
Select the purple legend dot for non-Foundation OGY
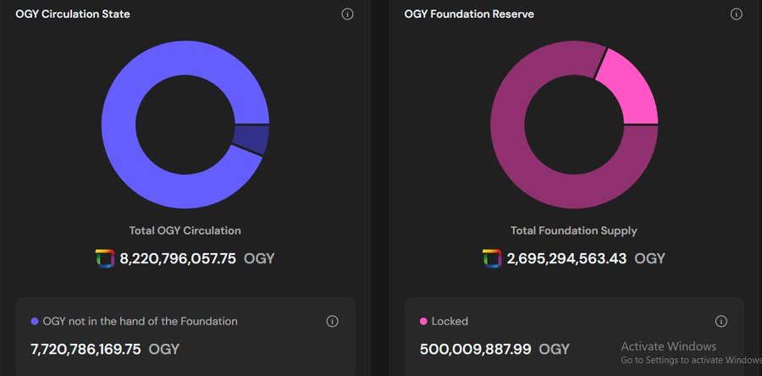pyautogui.click(x=35, y=322)
